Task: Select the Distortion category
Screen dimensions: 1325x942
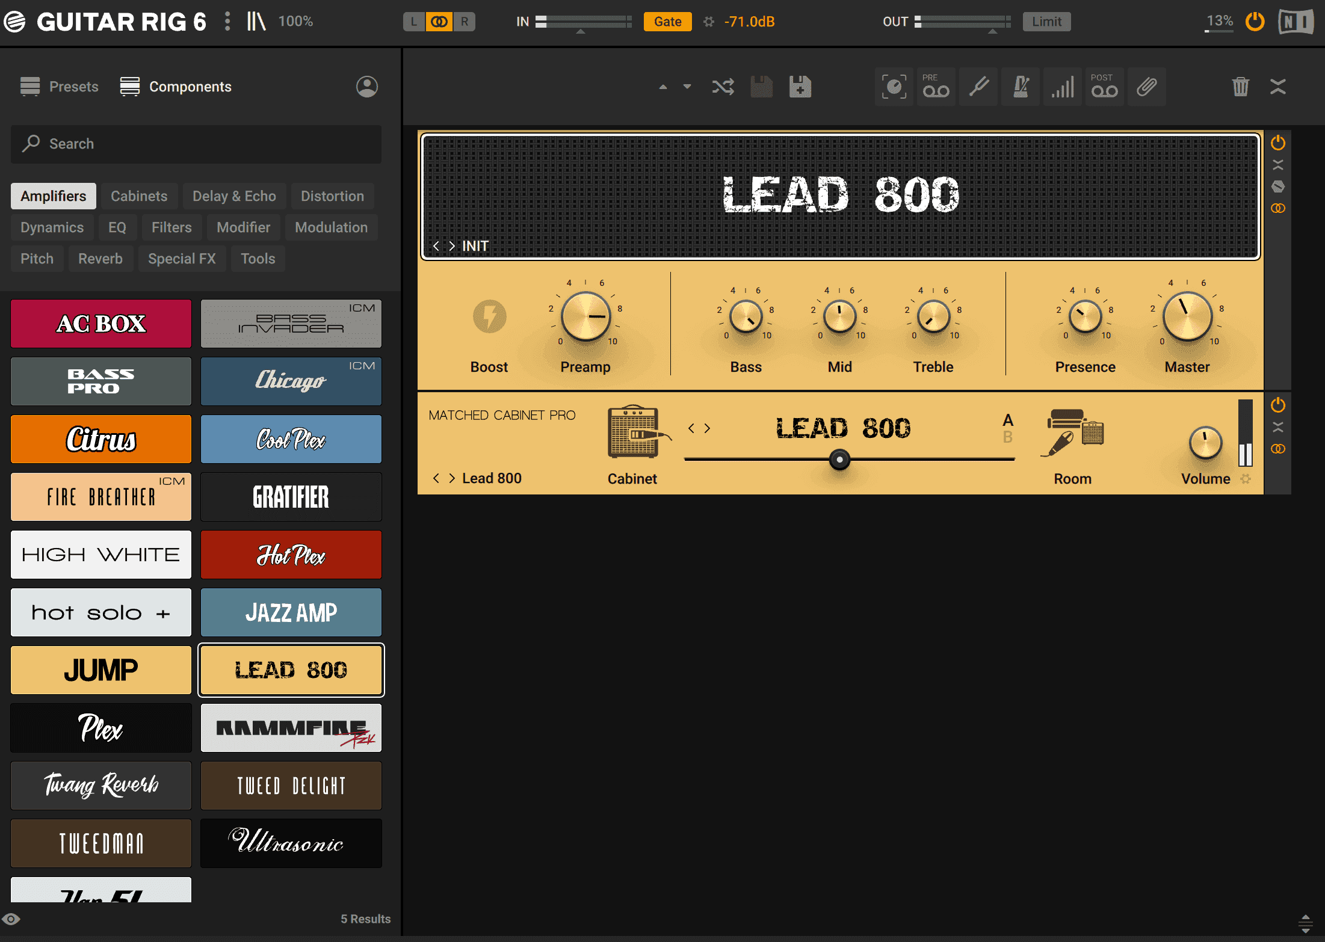Action: (x=332, y=196)
